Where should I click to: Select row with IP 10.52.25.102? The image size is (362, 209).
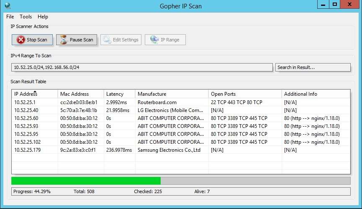click(181, 142)
